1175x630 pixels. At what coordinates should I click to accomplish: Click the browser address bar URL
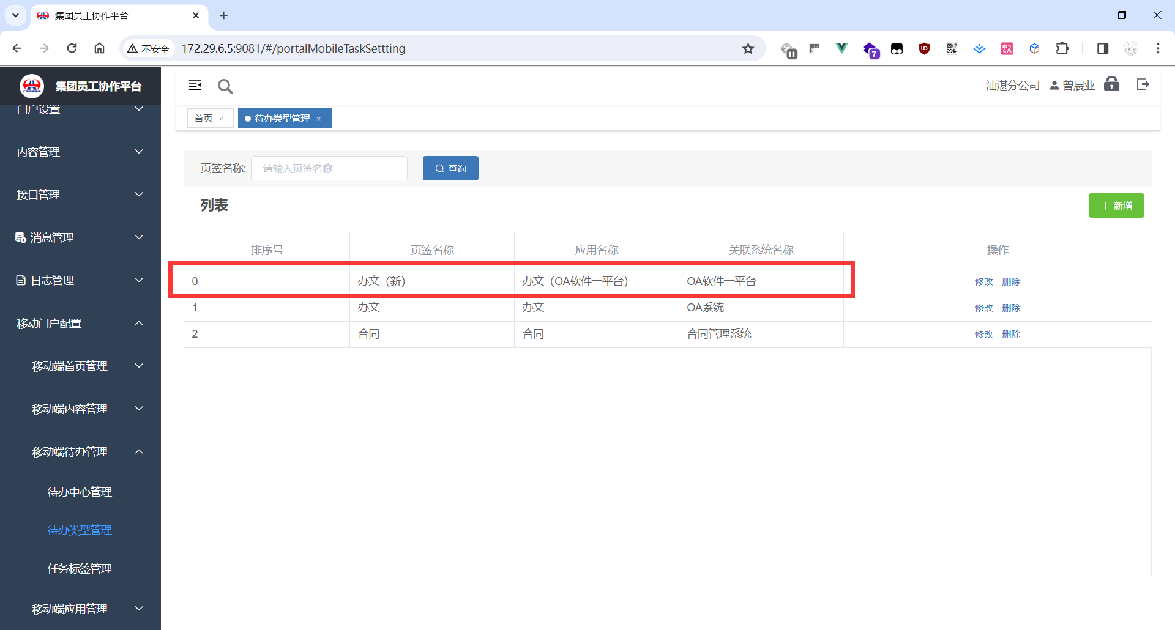[x=294, y=48]
